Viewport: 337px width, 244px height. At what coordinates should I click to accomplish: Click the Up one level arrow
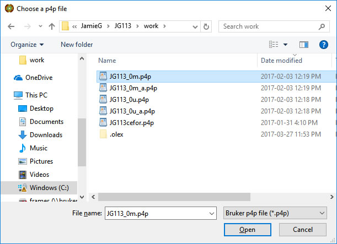click(52, 26)
